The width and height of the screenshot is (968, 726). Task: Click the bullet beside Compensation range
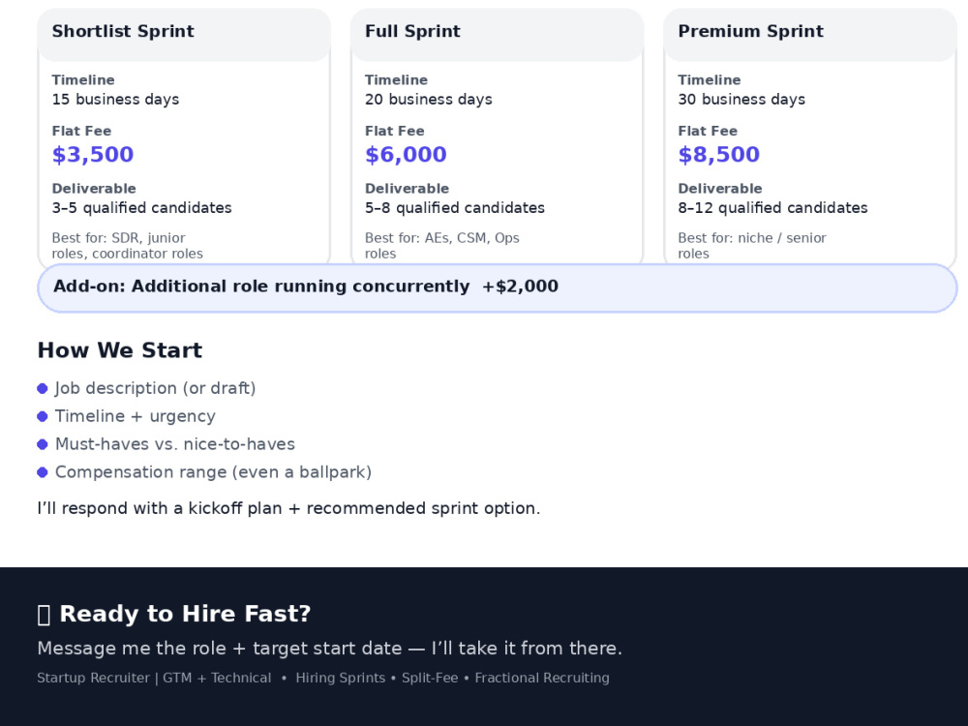[43, 472]
